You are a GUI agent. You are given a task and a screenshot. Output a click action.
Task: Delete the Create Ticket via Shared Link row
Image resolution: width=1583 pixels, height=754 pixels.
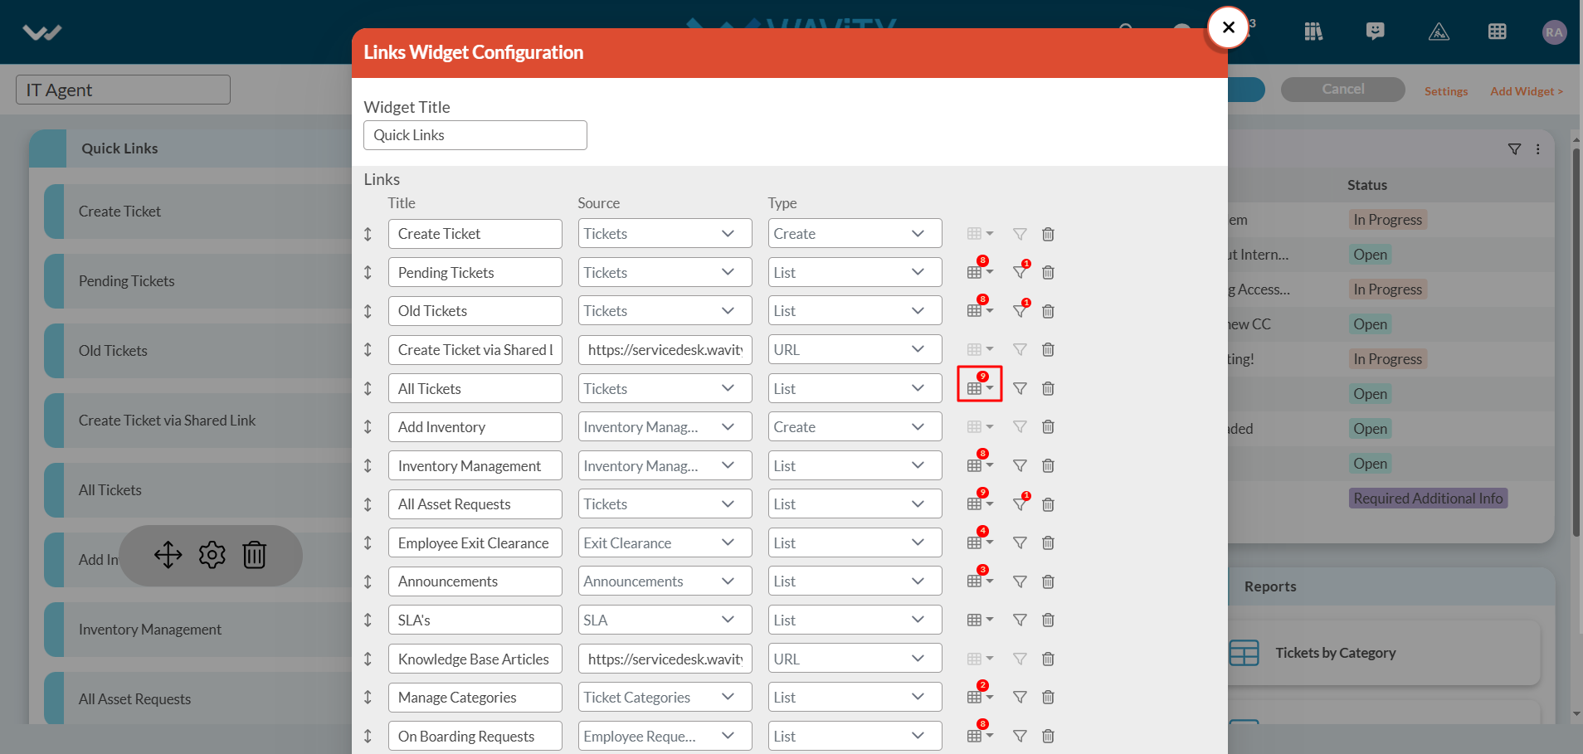[1048, 350]
